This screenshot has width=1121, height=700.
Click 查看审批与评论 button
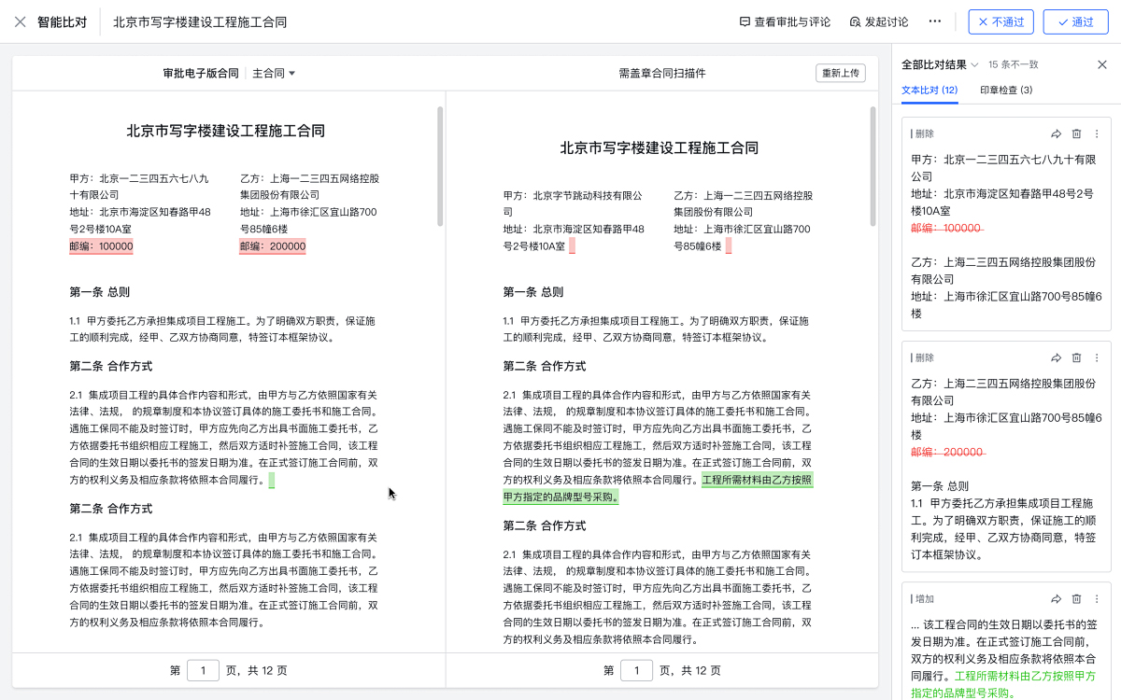[785, 21]
